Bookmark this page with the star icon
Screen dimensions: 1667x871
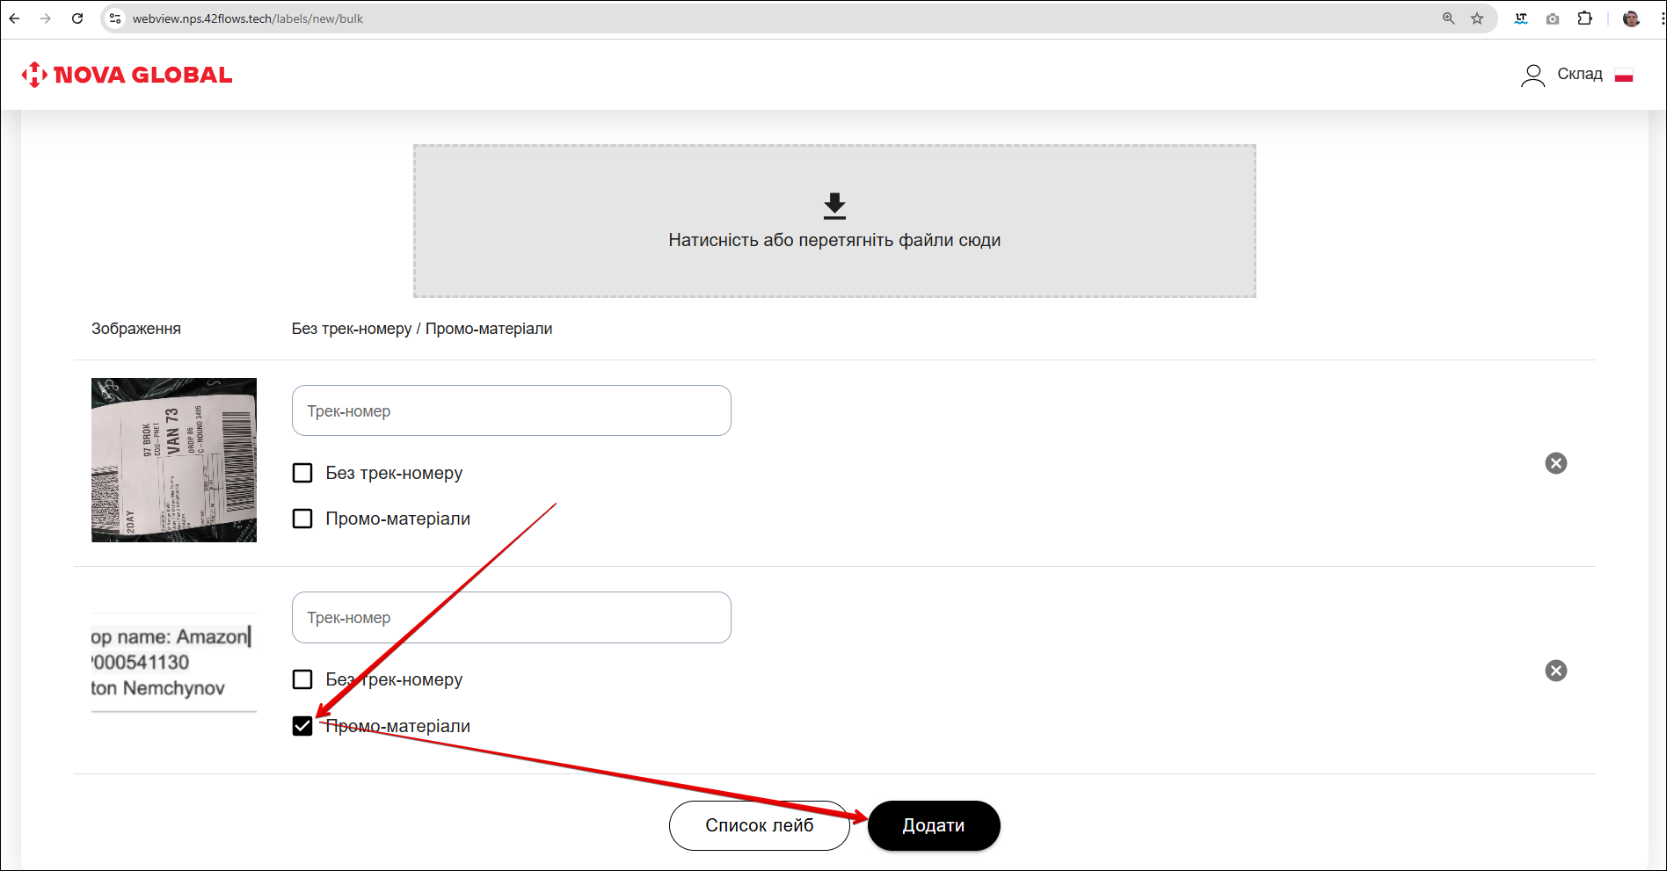tap(1477, 18)
